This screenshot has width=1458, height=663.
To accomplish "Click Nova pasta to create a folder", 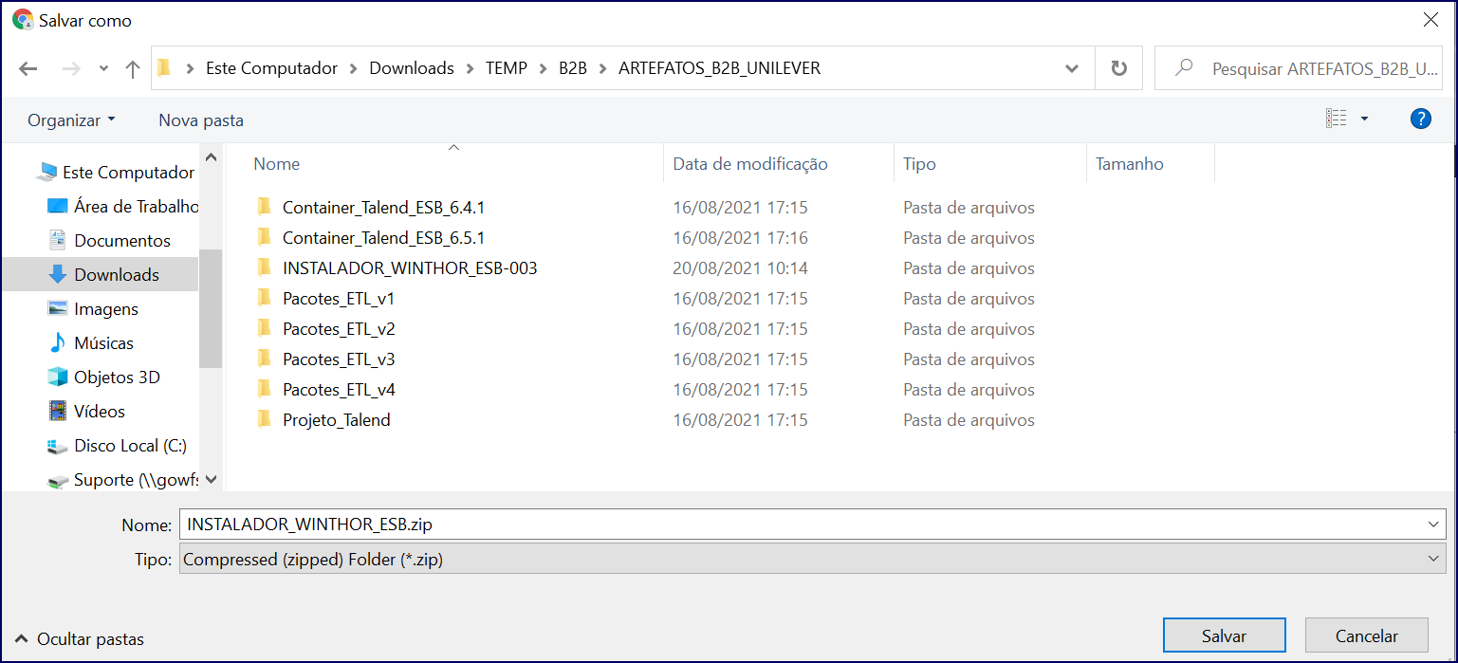I will [201, 120].
